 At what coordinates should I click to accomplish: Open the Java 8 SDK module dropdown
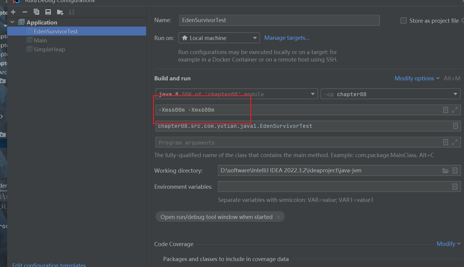(x=236, y=94)
